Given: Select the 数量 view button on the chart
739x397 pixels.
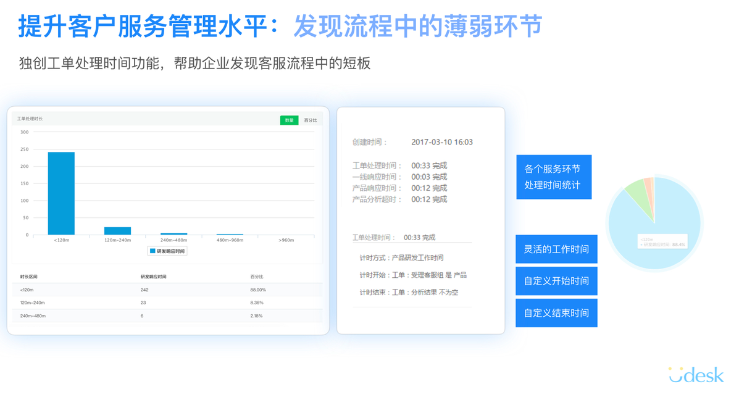Looking at the screenshot, I should coord(289,120).
